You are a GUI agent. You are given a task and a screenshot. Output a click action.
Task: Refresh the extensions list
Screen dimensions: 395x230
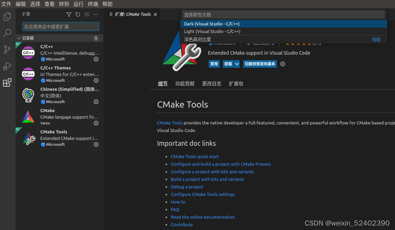click(78, 14)
